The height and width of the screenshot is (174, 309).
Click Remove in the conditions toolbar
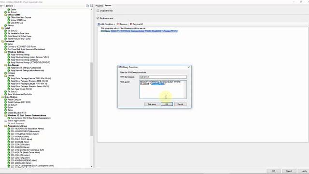(x=122, y=24)
